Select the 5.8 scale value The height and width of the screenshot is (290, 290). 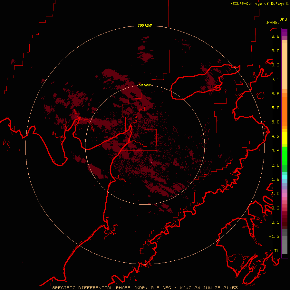click(275, 108)
